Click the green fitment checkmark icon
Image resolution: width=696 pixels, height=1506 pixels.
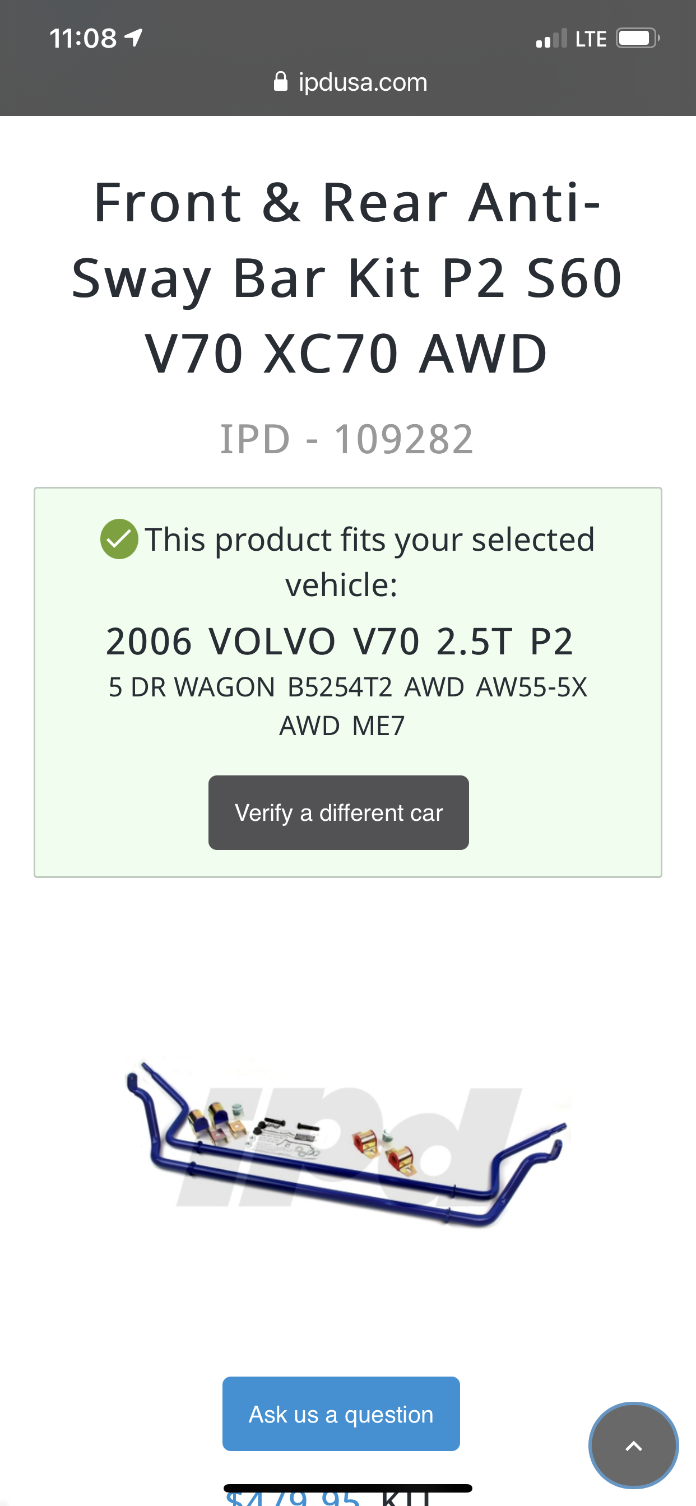pyautogui.click(x=119, y=538)
